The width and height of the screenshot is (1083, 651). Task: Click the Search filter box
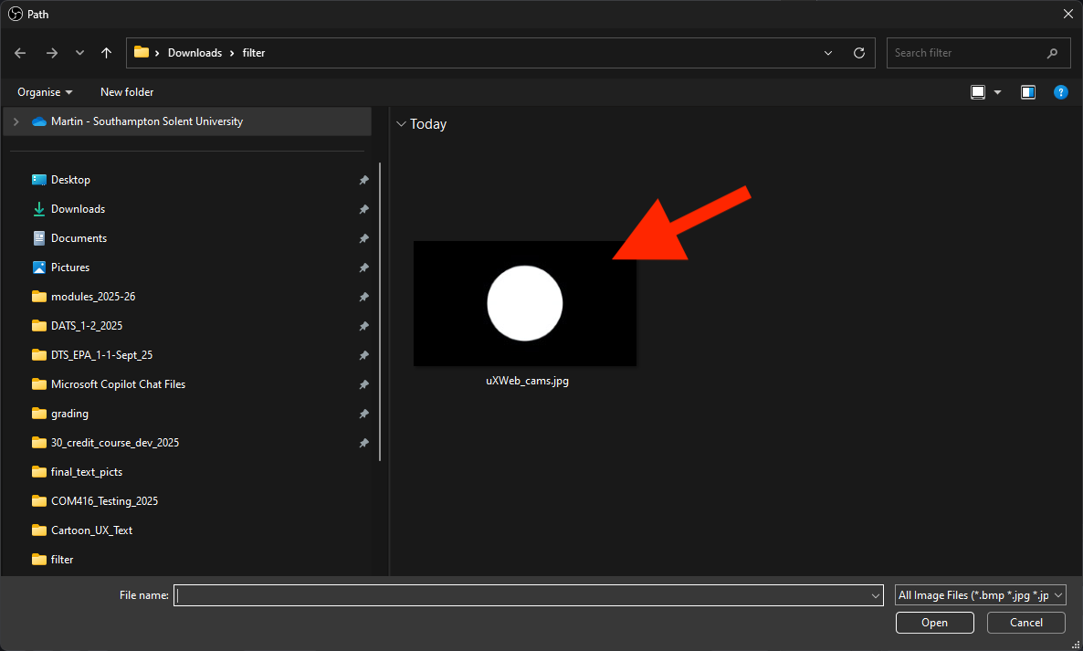pyautogui.click(x=966, y=53)
